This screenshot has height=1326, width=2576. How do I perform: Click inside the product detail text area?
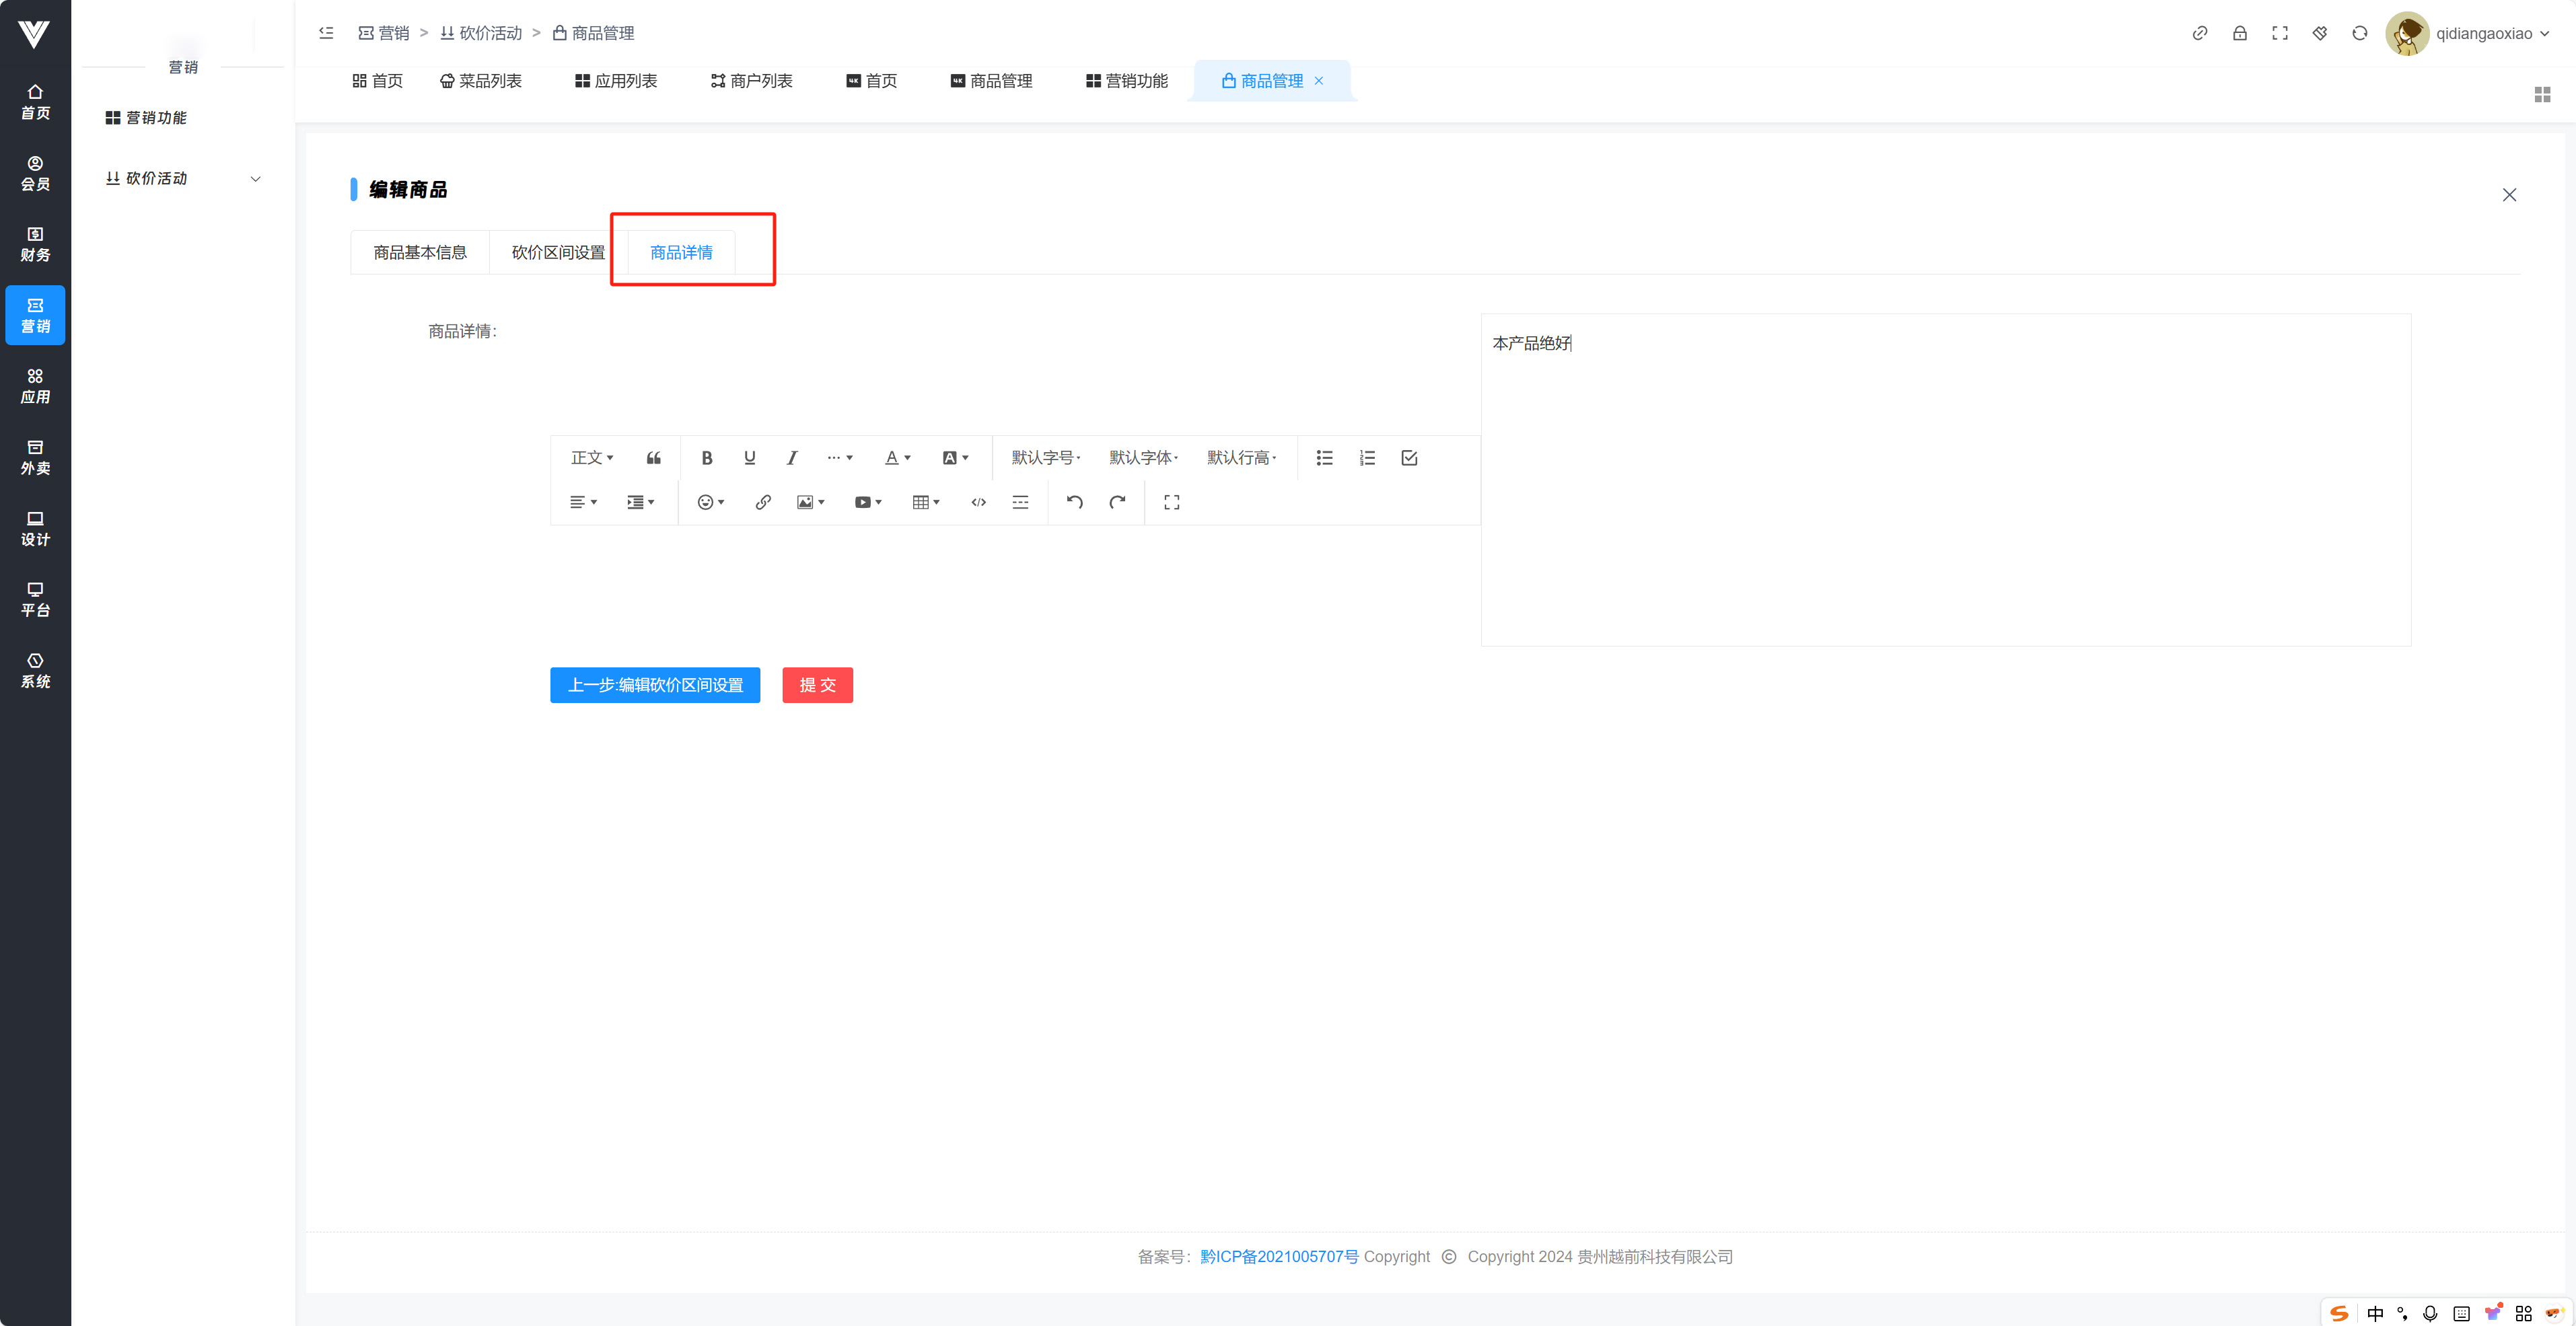pos(1945,480)
